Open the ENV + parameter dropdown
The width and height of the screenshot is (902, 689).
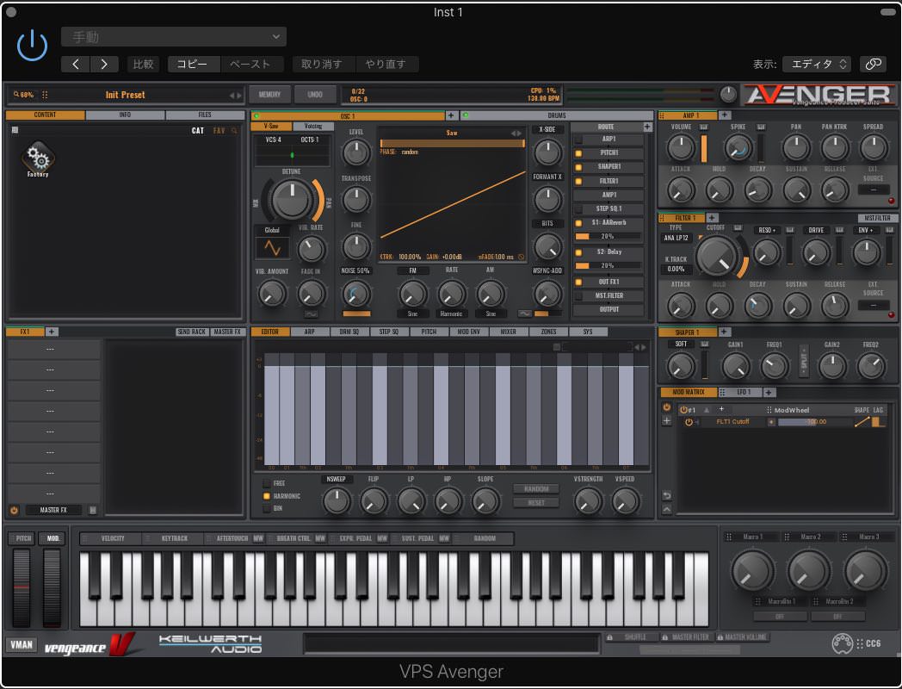(x=865, y=230)
